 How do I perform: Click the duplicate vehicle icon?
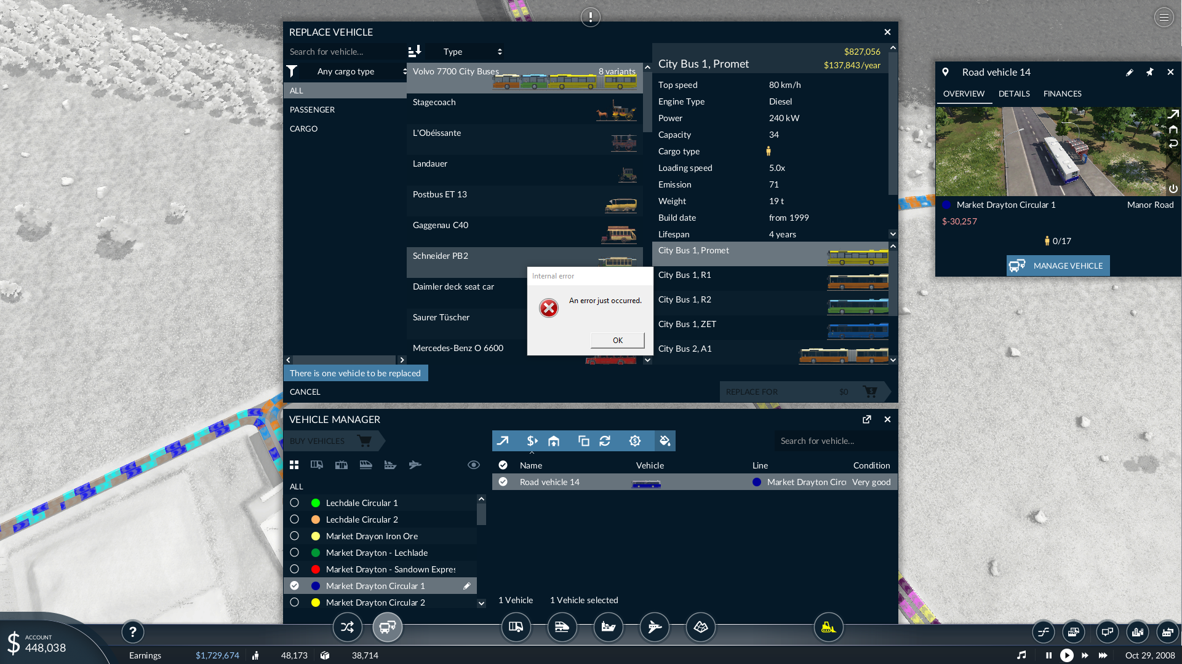click(x=583, y=441)
